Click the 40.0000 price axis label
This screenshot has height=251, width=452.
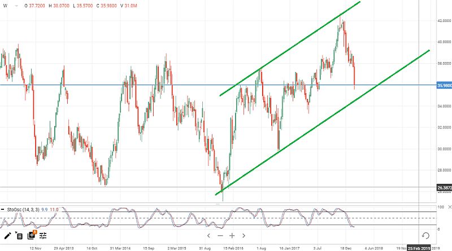point(444,42)
